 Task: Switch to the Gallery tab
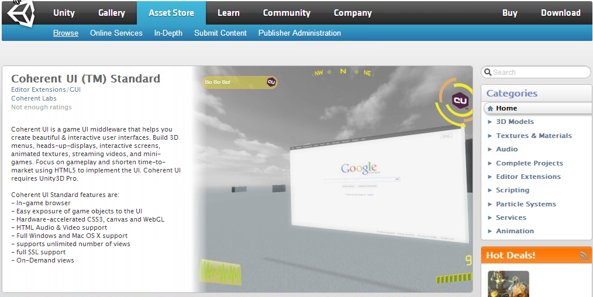coord(112,13)
